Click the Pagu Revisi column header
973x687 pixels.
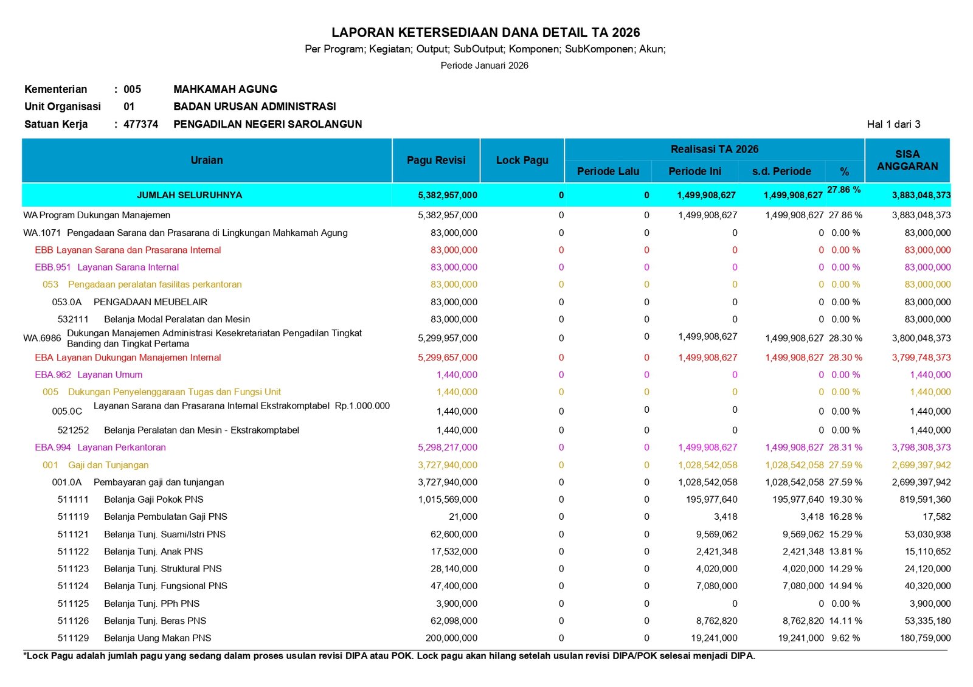[436, 161]
